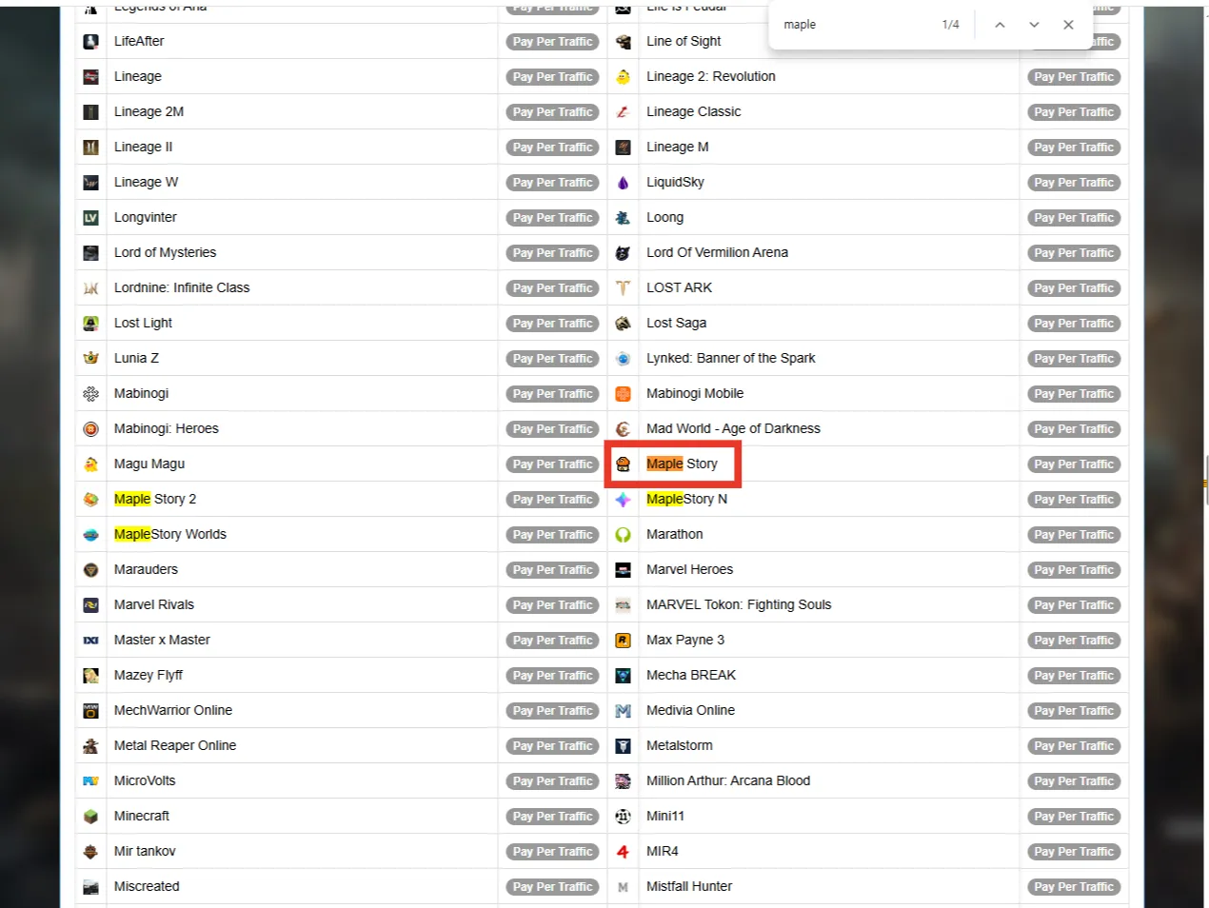Click the Maple Story game icon

(623, 464)
